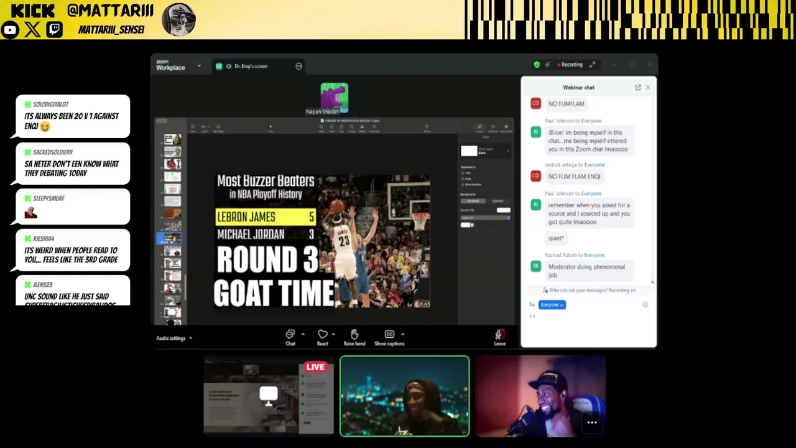Click Napah Shadan participant avatar
Image resolution: width=796 pixels, height=448 pixels.
click(x=335, y=96)
